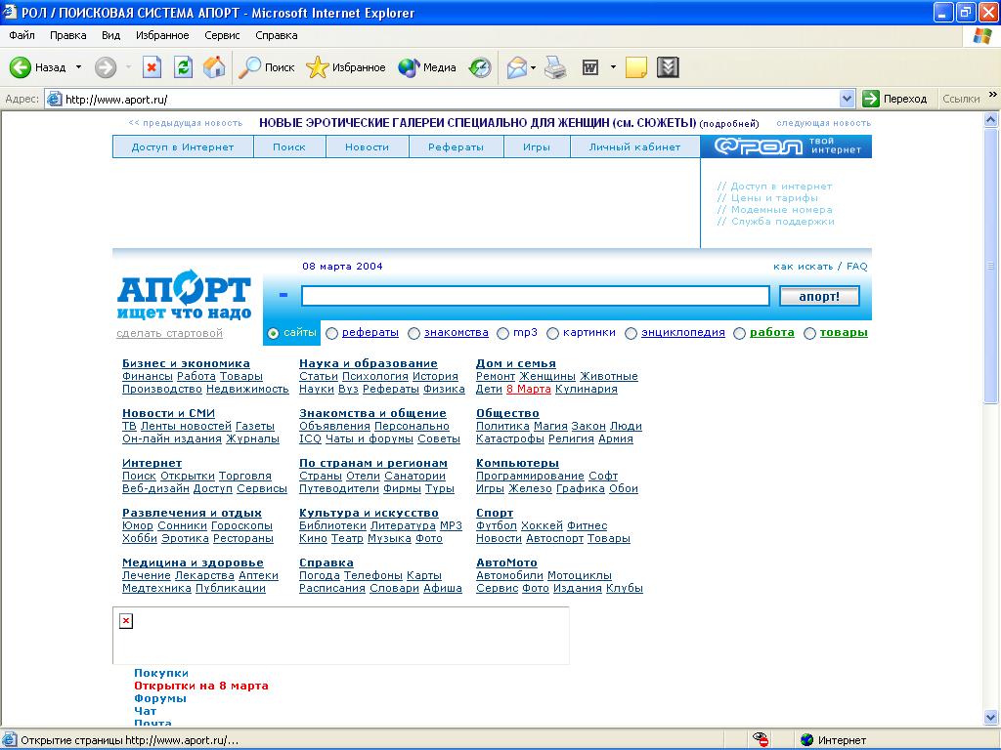This screenshot has width=1001, height=750.
Task: Open the Forward button history dropdown arrow
Action: click(x=128, y=67)
